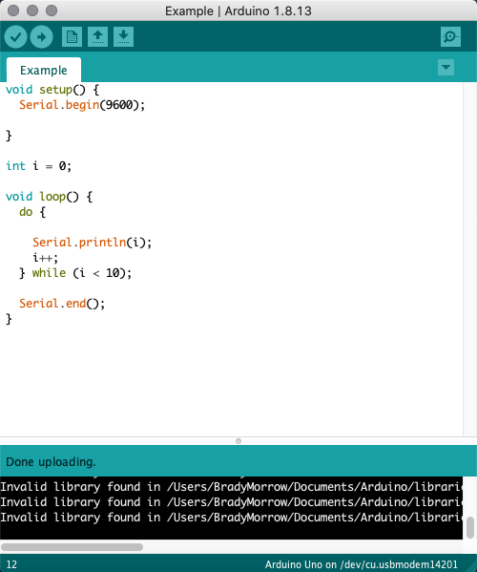Click the do { line
The image size is (477, 572).
tap(32, 212)
